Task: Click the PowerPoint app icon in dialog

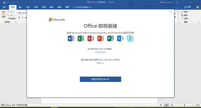Action: [x=100, y=39]
